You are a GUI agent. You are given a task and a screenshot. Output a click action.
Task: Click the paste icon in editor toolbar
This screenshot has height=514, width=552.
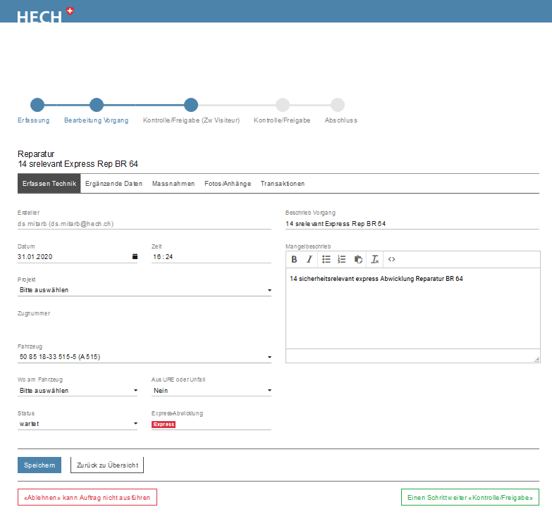click(x=358, y=259)
